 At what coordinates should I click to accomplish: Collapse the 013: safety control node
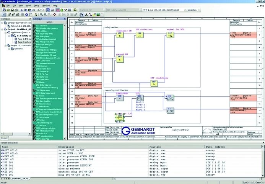point(9,36)
